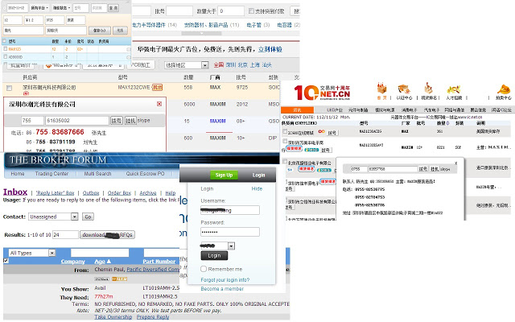Viewport: 515px width, 322px height.
Task: Click the collapse arrow bar below category links
Action: click(201, 33)
